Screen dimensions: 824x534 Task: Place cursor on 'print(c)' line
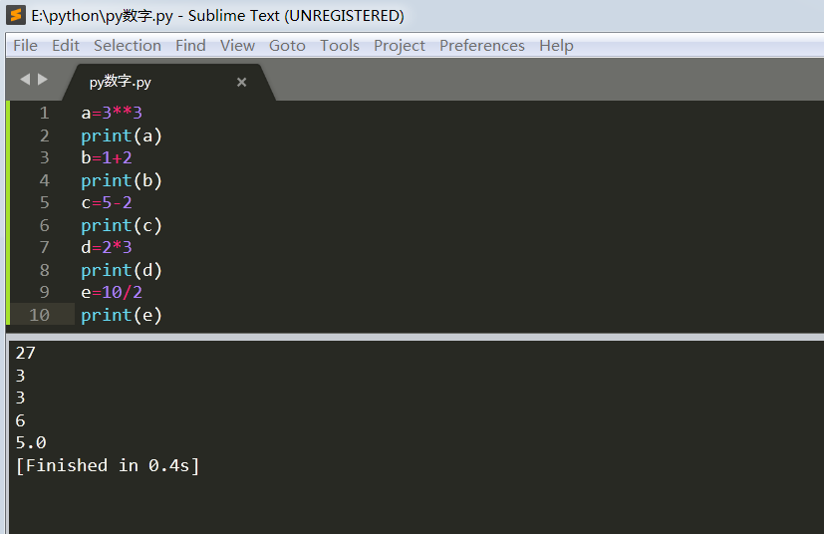point(122,225)
